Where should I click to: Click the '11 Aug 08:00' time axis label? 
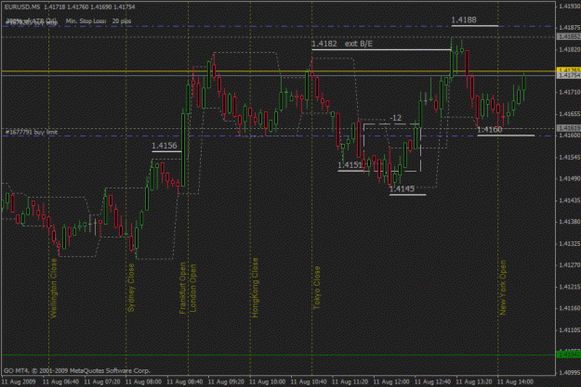tap(143, 381)
